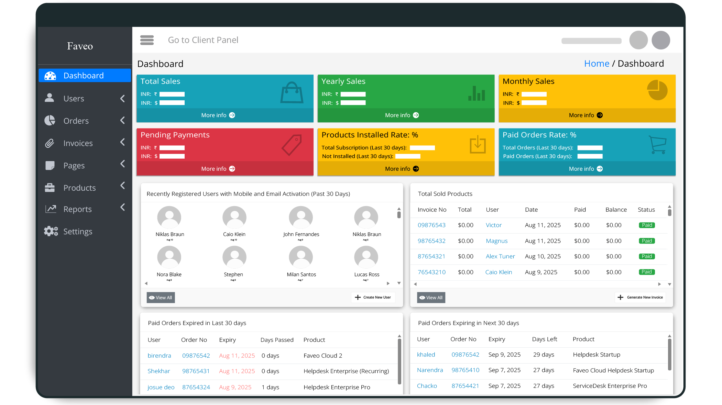Click the Products Installed Rate download icon
This screenshot has width=722, height=405.
478,145
